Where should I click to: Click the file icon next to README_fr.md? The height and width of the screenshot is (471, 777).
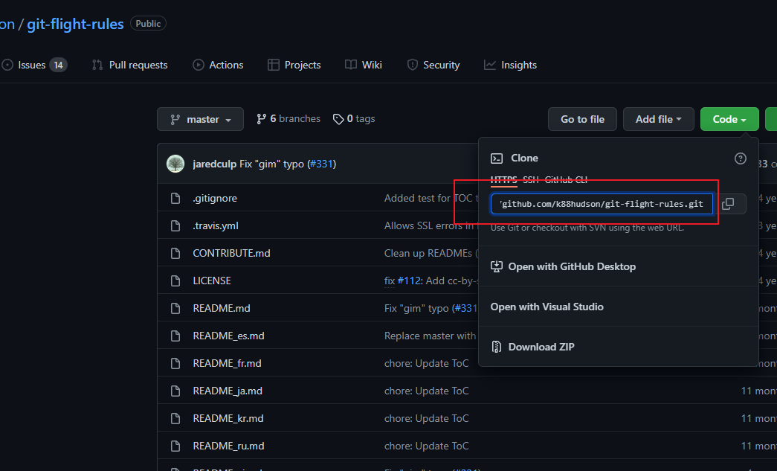175,363
